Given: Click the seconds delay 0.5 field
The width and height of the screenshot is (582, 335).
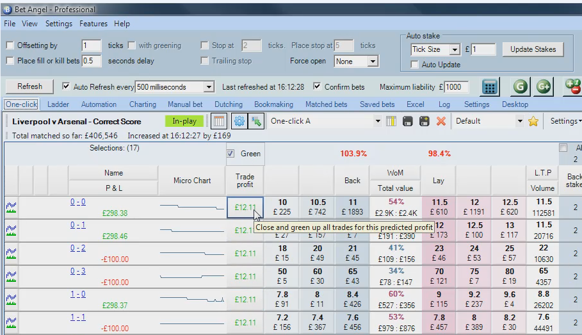Looking at the screenshot, I should tap(92, 61).
